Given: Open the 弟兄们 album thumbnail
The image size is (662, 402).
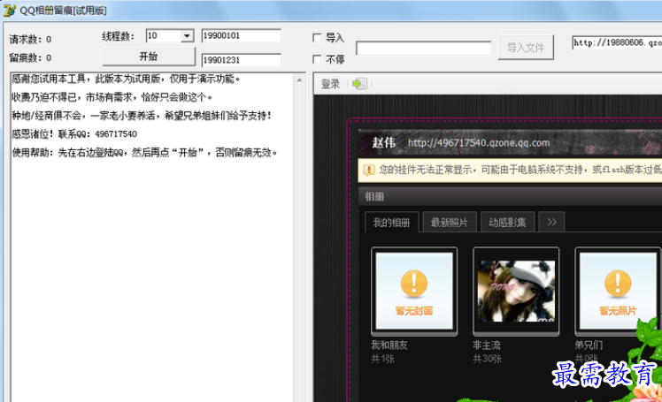Looking at the screenshot, I should click(x=618, y=292).
